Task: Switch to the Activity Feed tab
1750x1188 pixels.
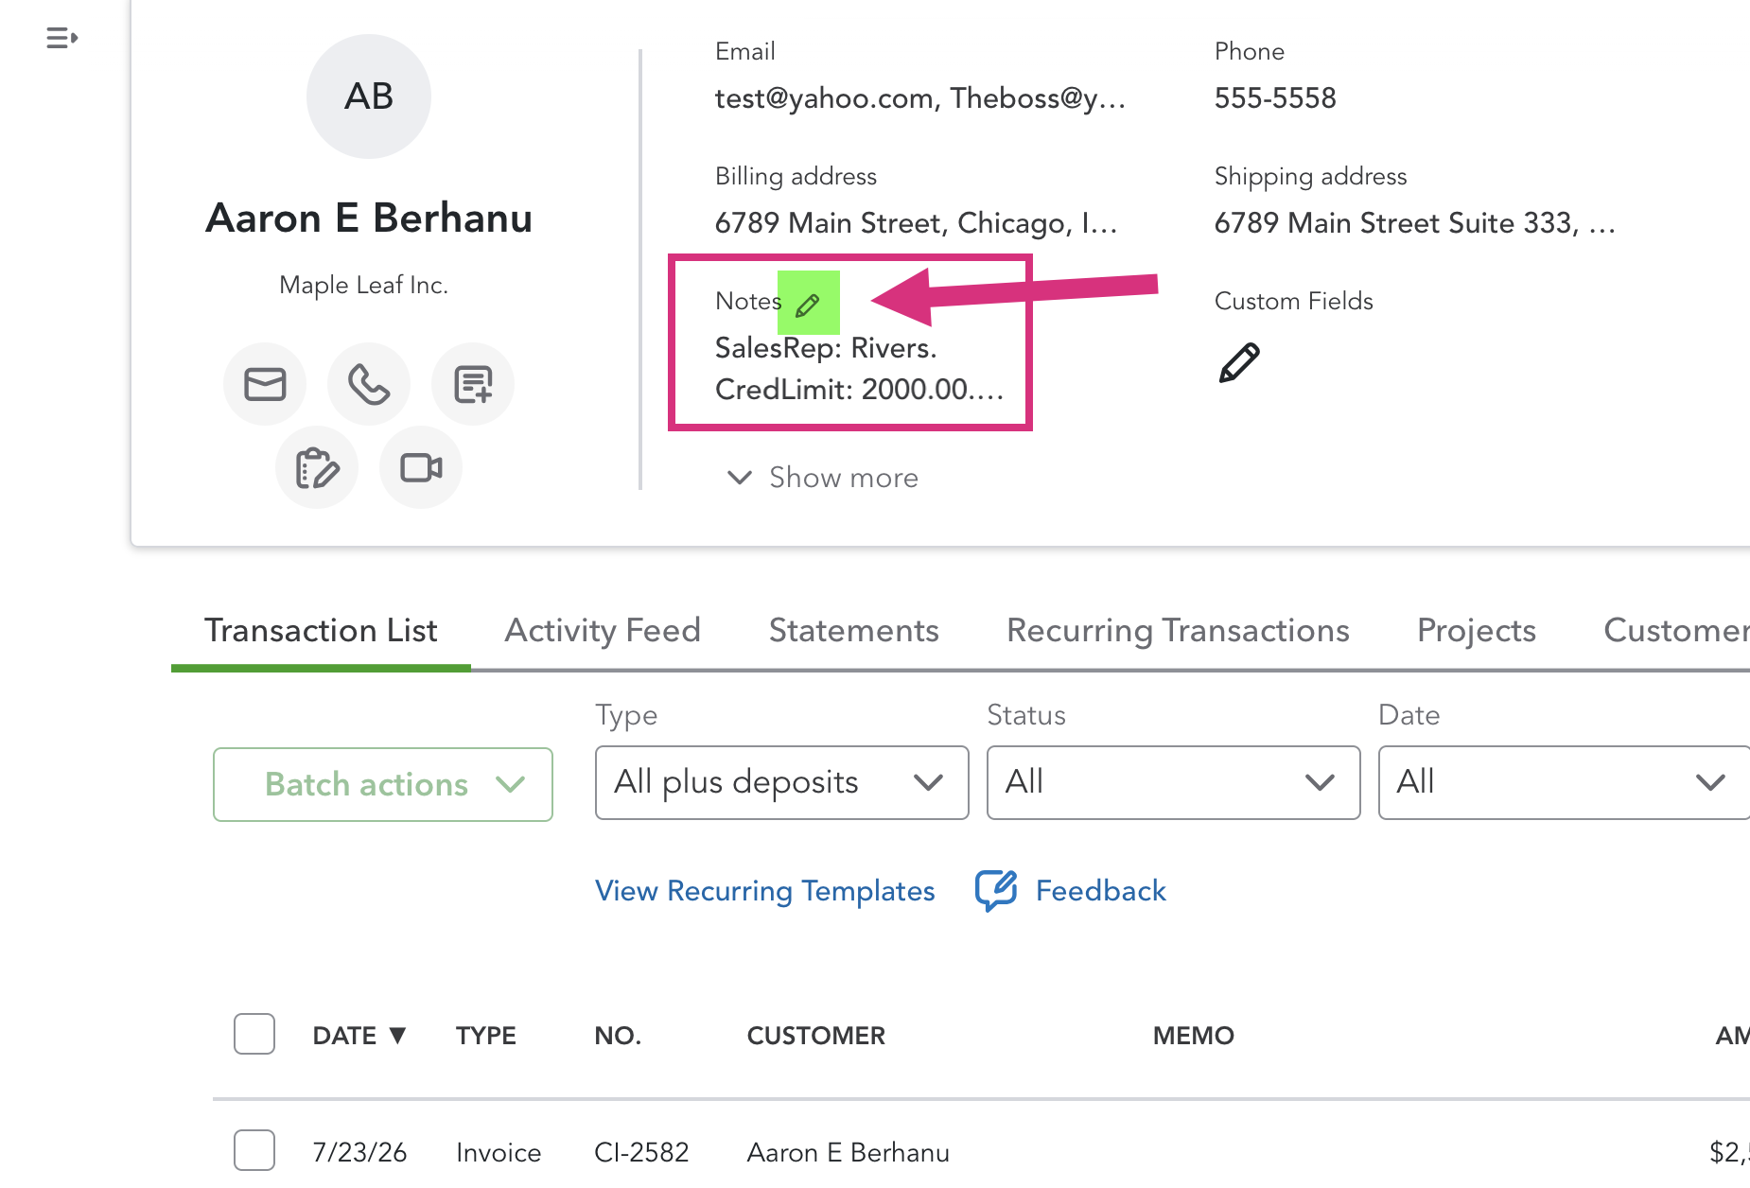Action: [603, 630]
